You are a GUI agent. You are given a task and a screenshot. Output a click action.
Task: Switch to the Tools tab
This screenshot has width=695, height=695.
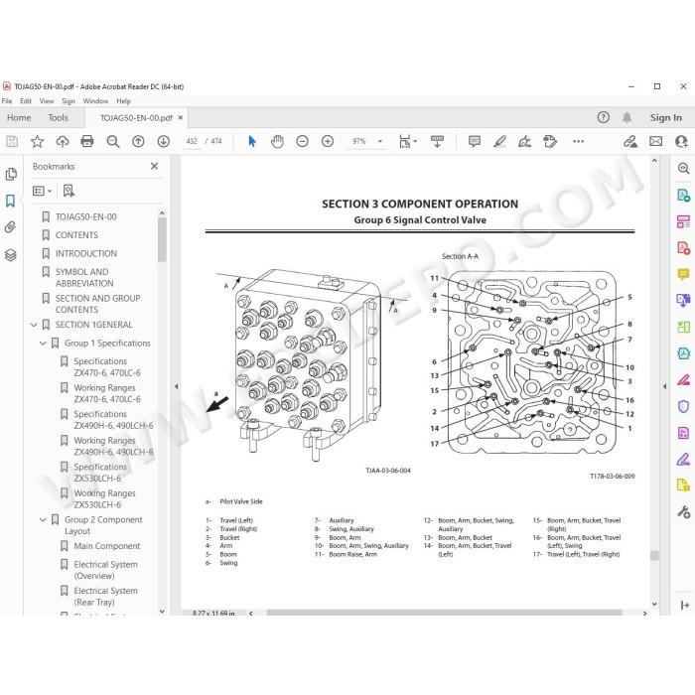(x=58, y=117)
